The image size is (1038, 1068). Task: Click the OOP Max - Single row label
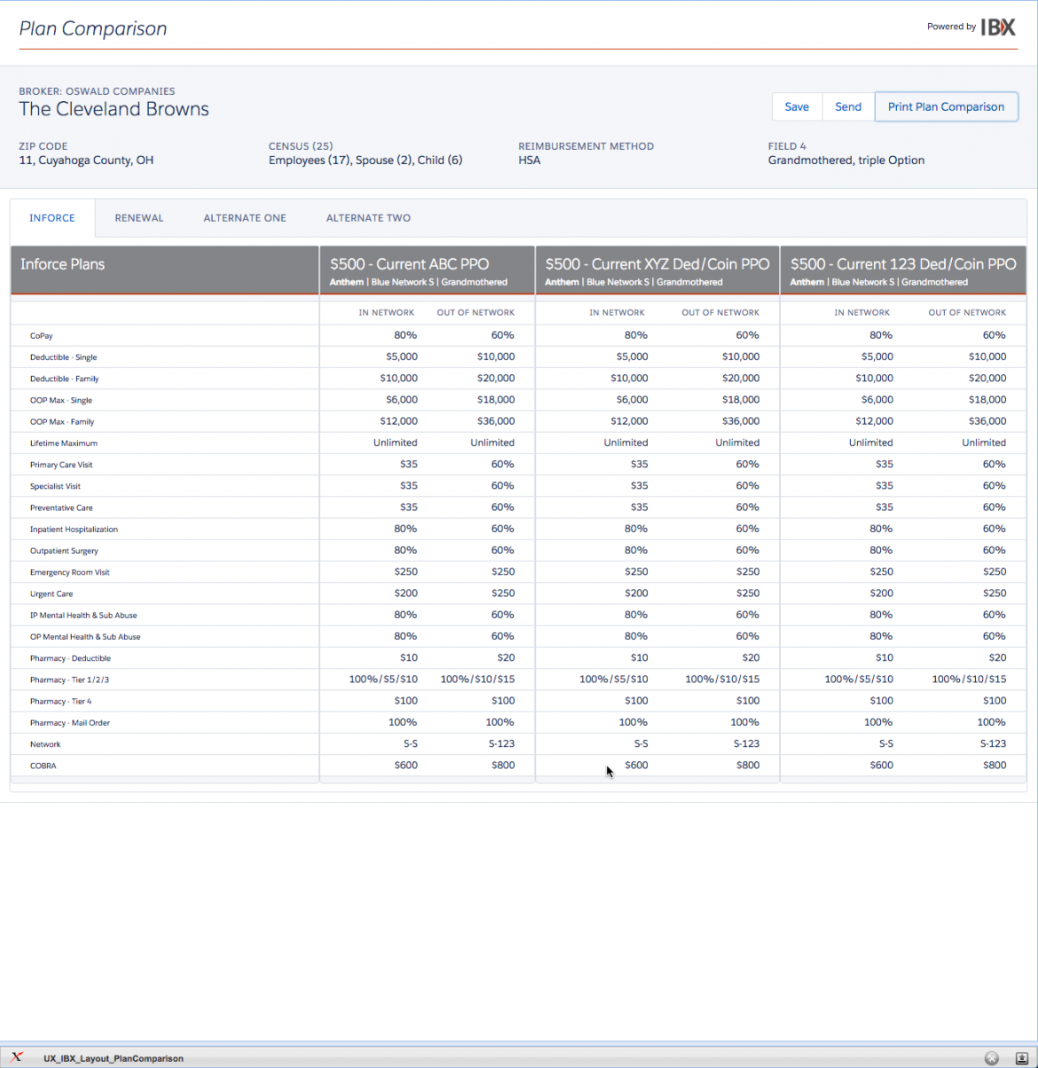(x=61, y=401)
